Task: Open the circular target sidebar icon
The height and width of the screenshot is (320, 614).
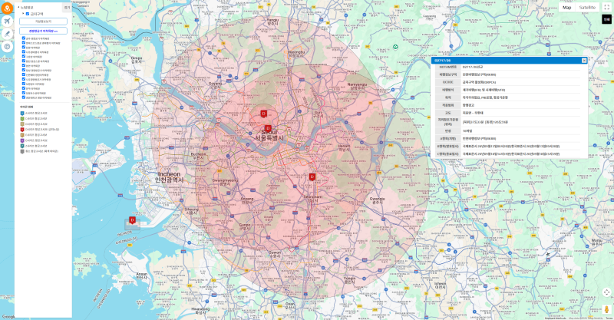Action: coord(7,47)
